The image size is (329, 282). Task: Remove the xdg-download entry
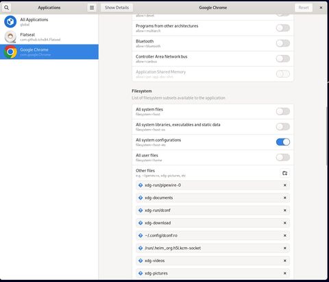pyautogui.click(x=285, y=223)
